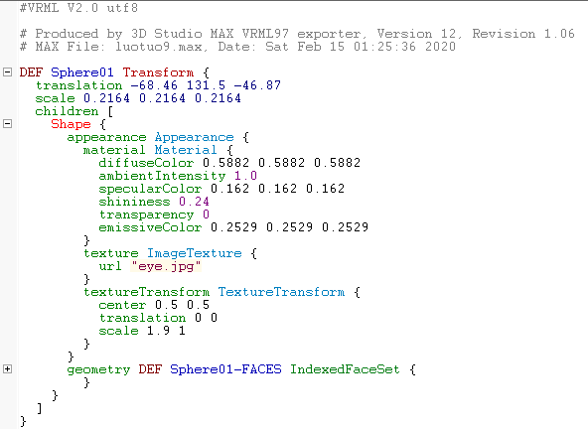Viewport: 588px width, 429px height.
Task: Expand the Sphere01-FACES IndexedFaceSet fold marker
Action: click(x=8, y=369)
